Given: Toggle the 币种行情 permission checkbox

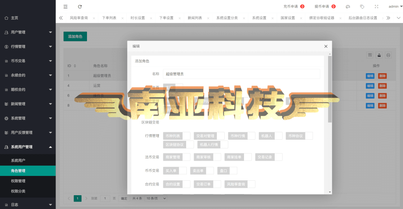Looking at the screenshot, I should 242,136.
